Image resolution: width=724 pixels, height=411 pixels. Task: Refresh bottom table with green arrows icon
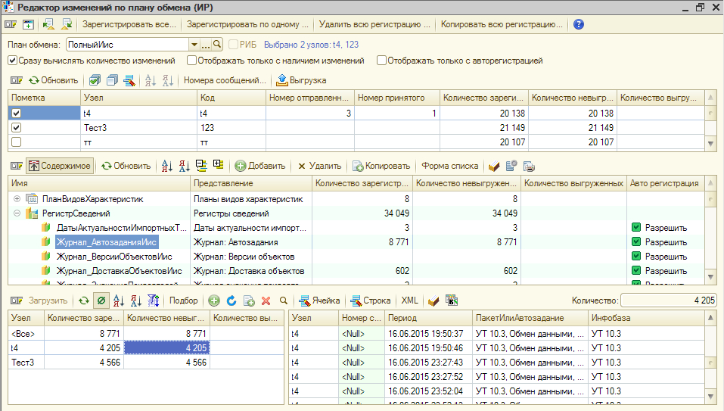coord(83,300)
